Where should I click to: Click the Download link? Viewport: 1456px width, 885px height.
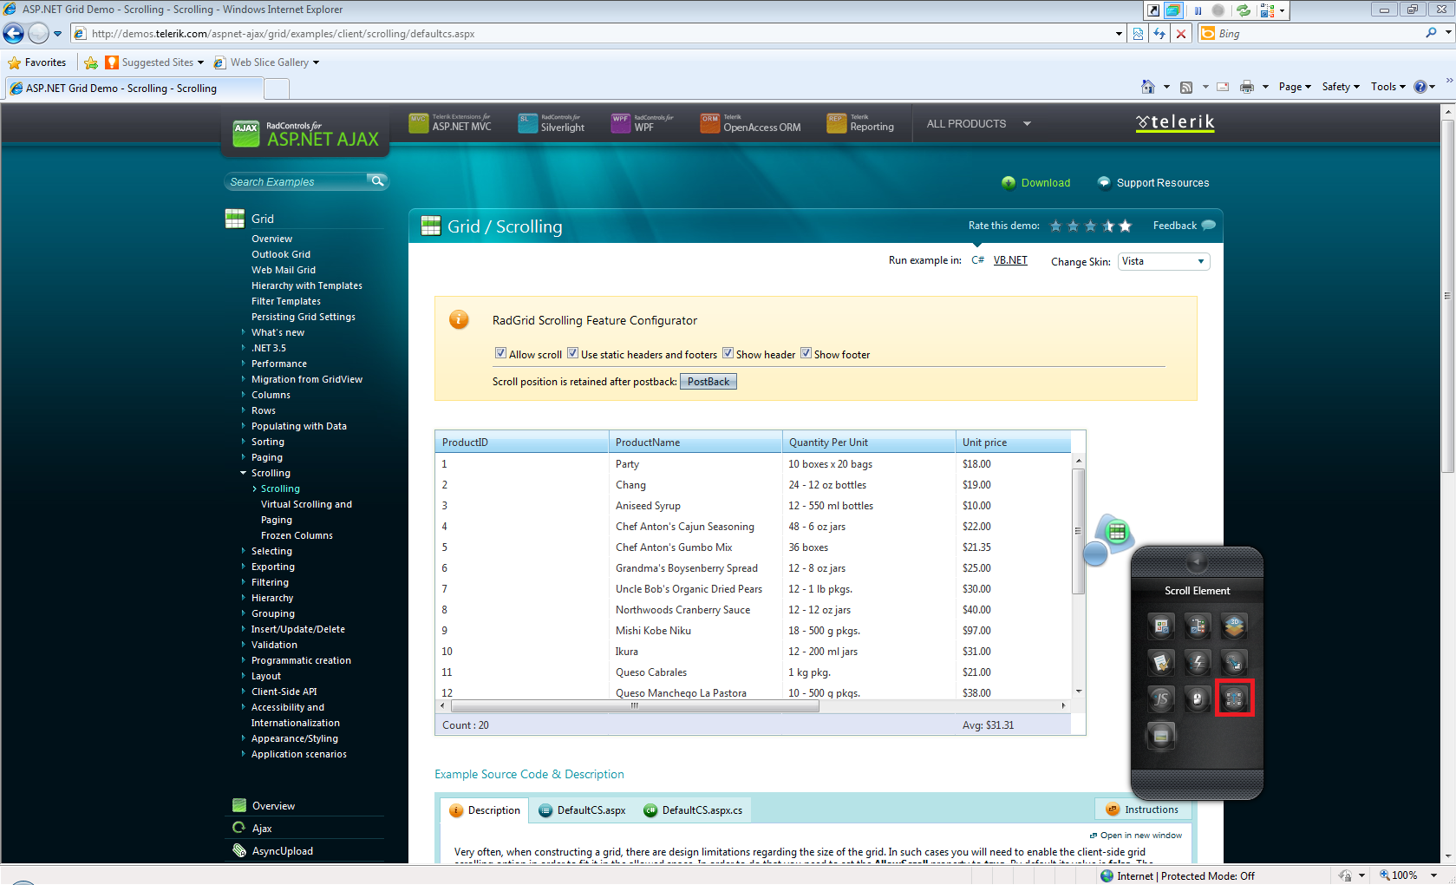(1036, 183)
